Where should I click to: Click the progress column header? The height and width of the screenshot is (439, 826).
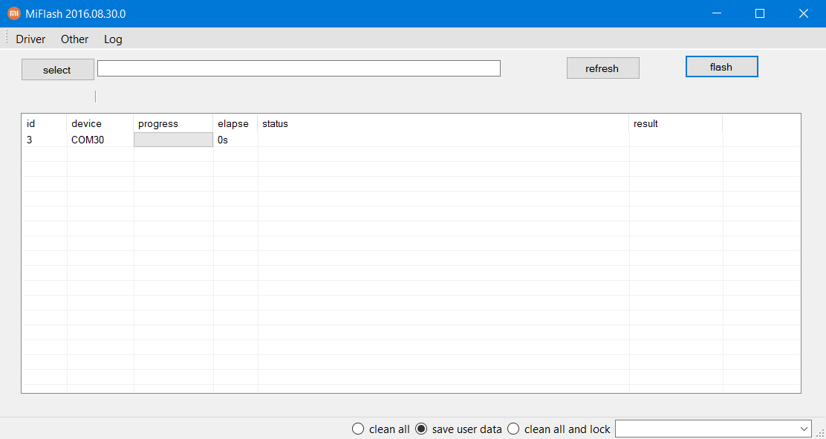(173, 124)
